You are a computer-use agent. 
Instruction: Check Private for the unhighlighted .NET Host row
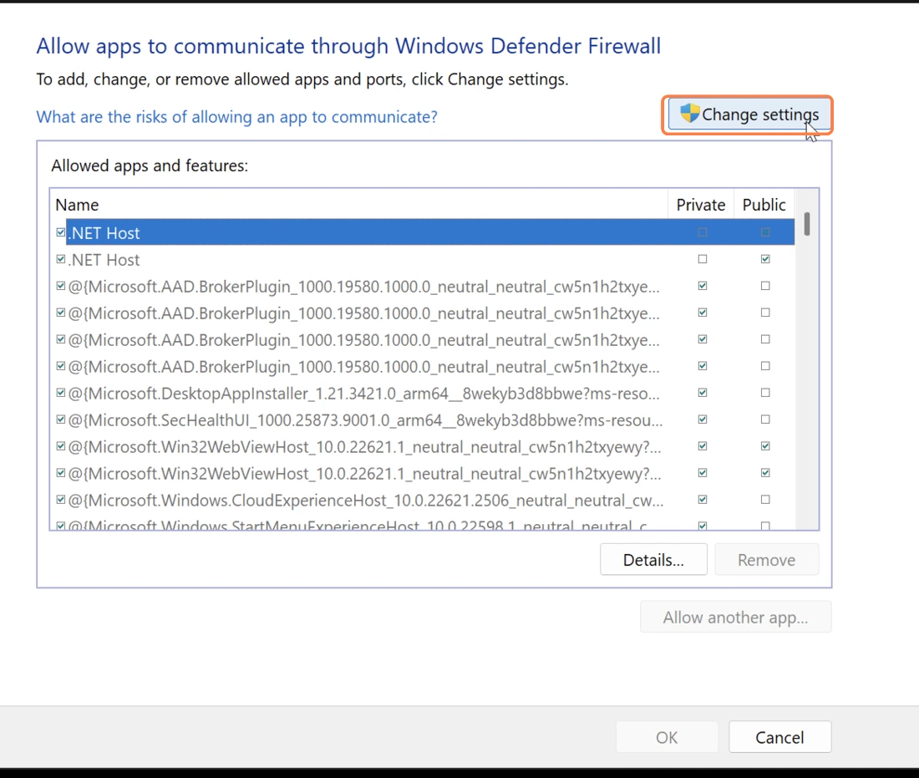click(x=702, y=259)
